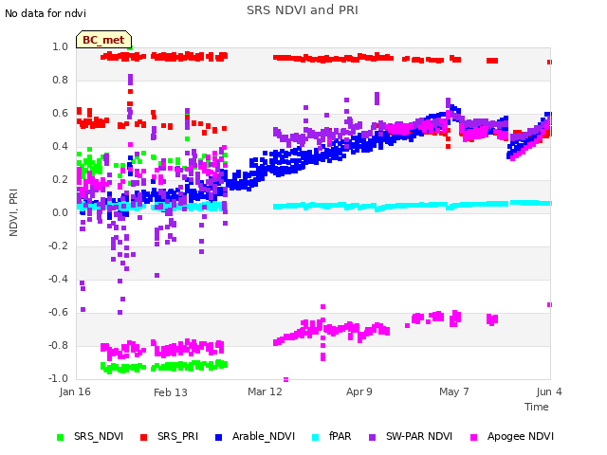This screenshot has width=607, height=455.
Task: Click the purple SW-PAR NDVI legend swatch
Action: pyautogui.click(x=372, y=437)
